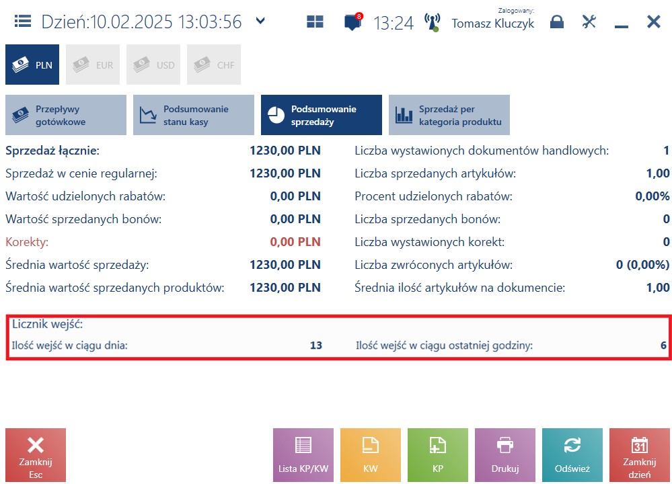This screenshot has height=484, width=672.
Task: Open the Lista KP/KW list
Action: coord(303,455)
